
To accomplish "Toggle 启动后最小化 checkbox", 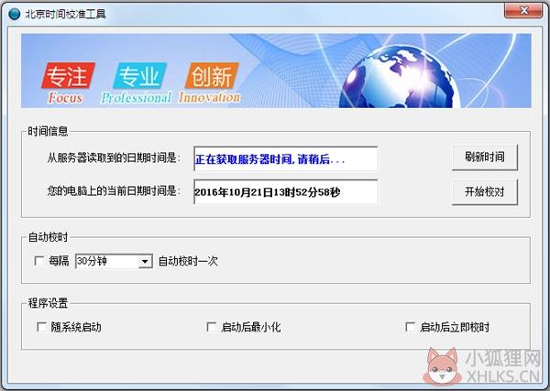I will (211, 327).
